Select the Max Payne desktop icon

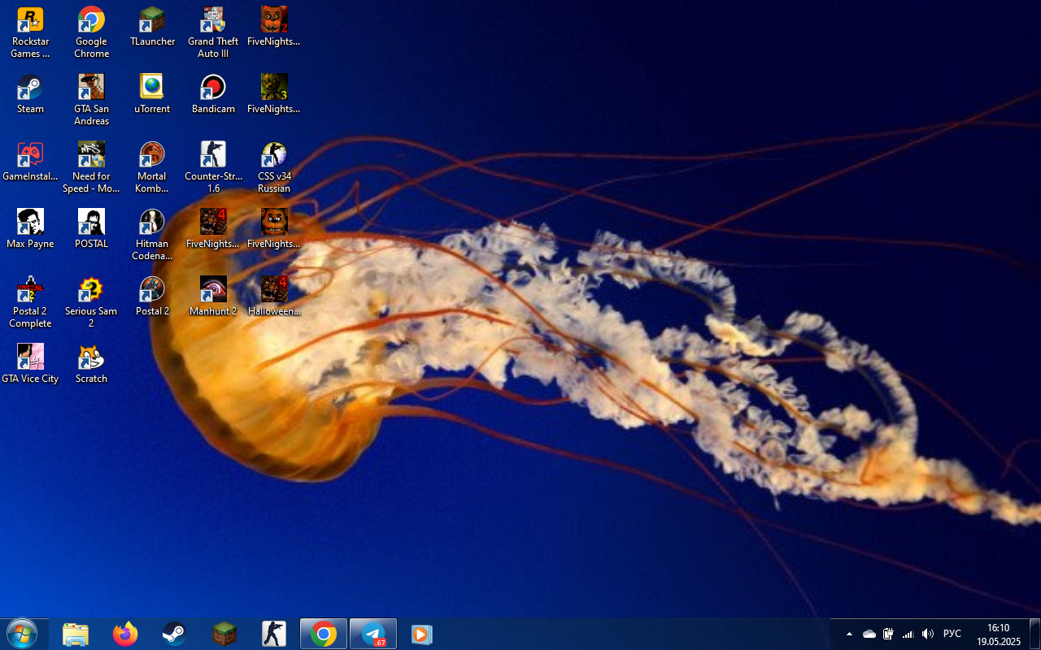pos(30,223)
